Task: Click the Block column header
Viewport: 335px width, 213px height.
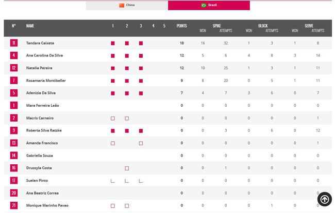Action: [263, 25]
